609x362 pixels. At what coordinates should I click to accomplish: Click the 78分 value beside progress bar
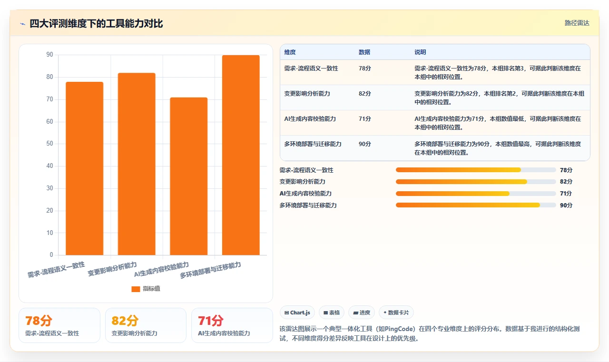pos(566,170)
